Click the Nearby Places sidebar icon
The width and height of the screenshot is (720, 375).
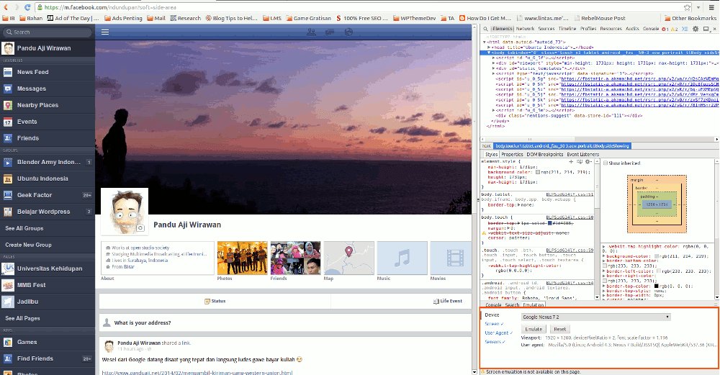(x=8, y=105)
